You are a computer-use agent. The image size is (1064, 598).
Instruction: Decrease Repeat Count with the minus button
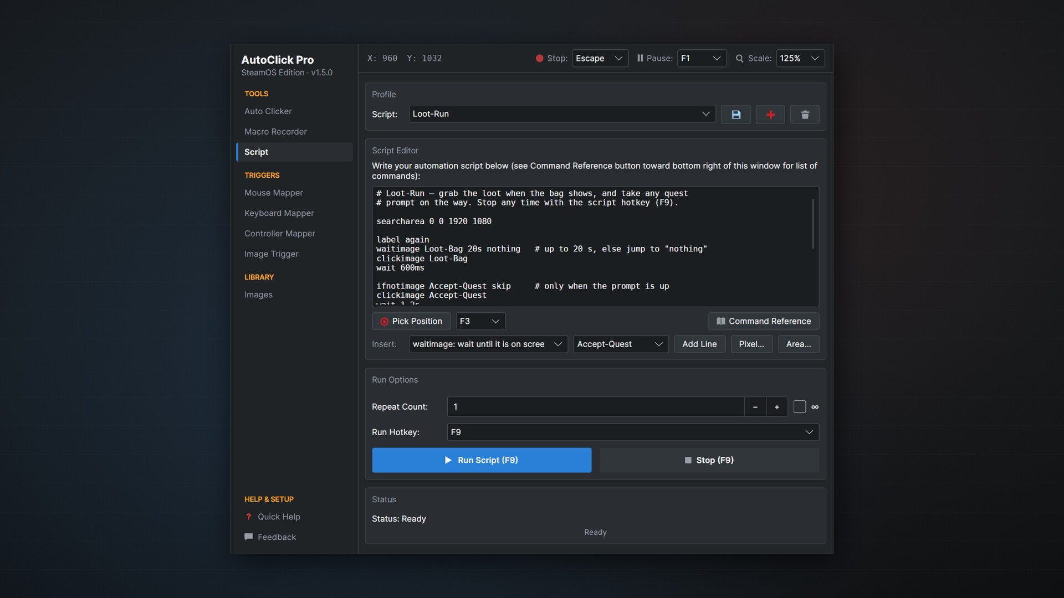click(755, 407)
